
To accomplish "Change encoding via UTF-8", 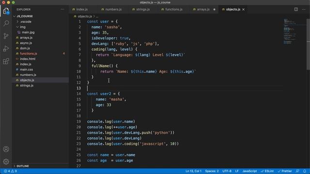I will click(x=227, y=171).
